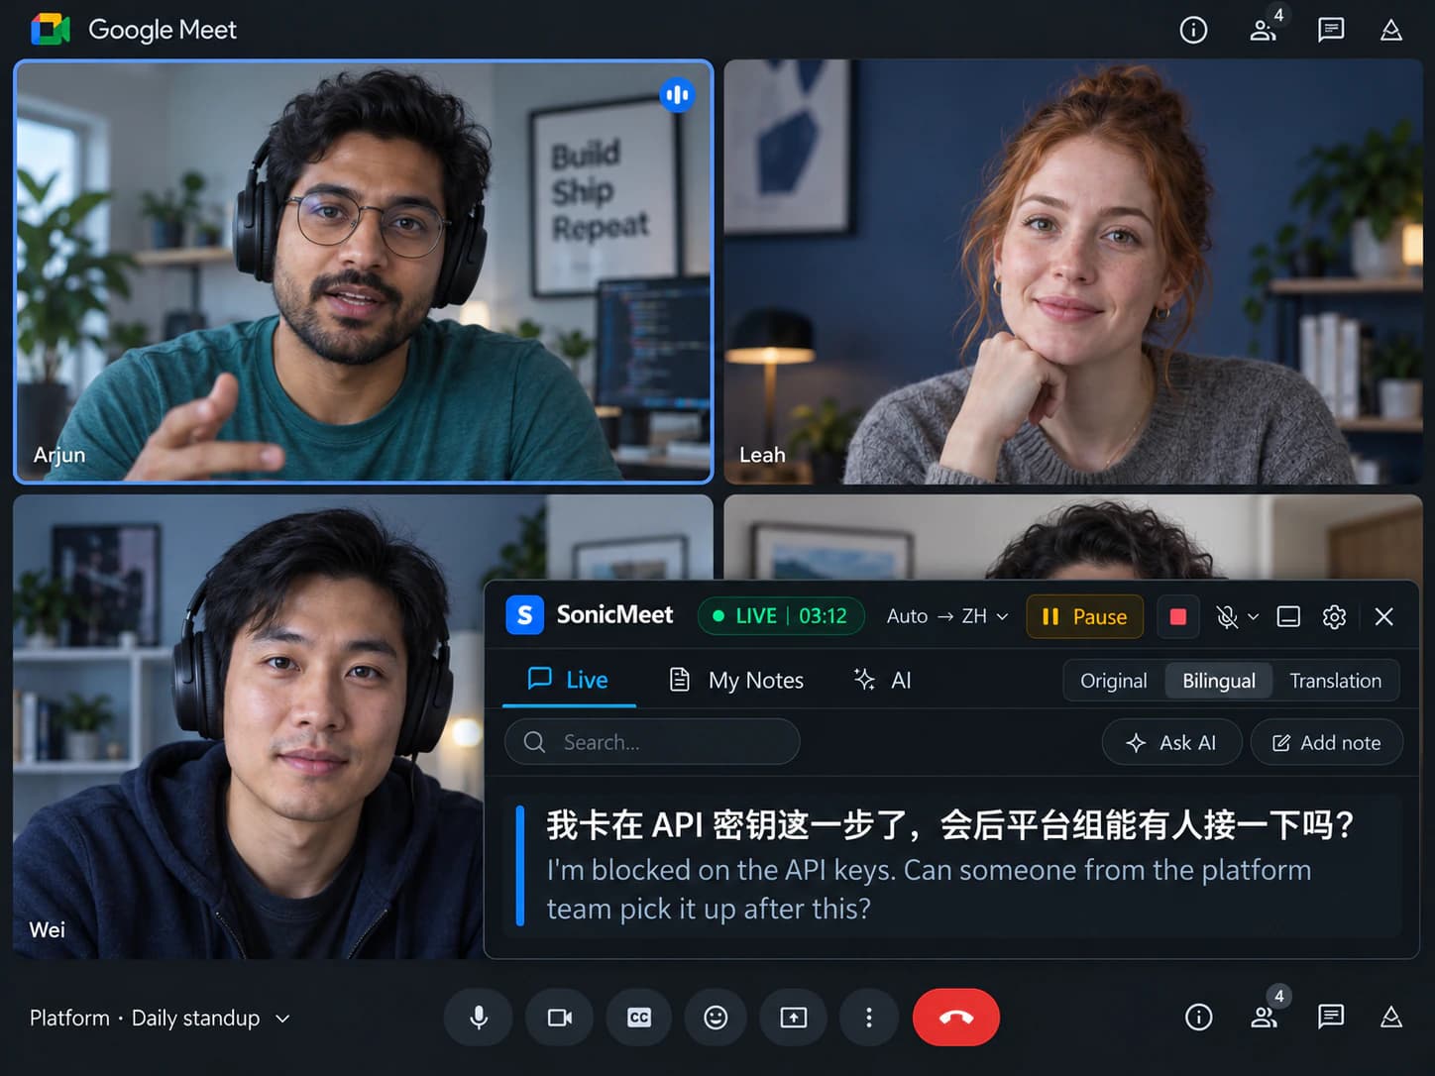Click Arjun's speaking audio indicator
The width and height of the screenshot is (1435, 1076).
678,95
